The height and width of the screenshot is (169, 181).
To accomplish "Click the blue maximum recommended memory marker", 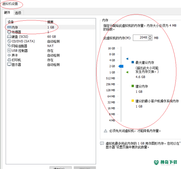I will coord(127,59).
